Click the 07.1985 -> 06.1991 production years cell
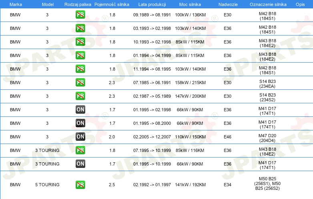 click(x=152, y=83)
